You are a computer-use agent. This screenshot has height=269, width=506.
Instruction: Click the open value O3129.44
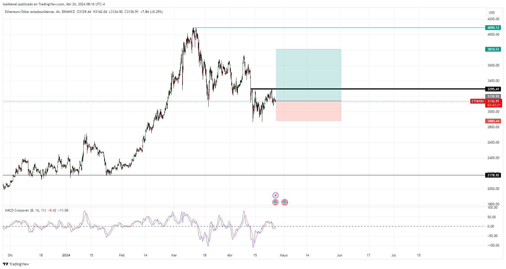(x=84, y=12)
